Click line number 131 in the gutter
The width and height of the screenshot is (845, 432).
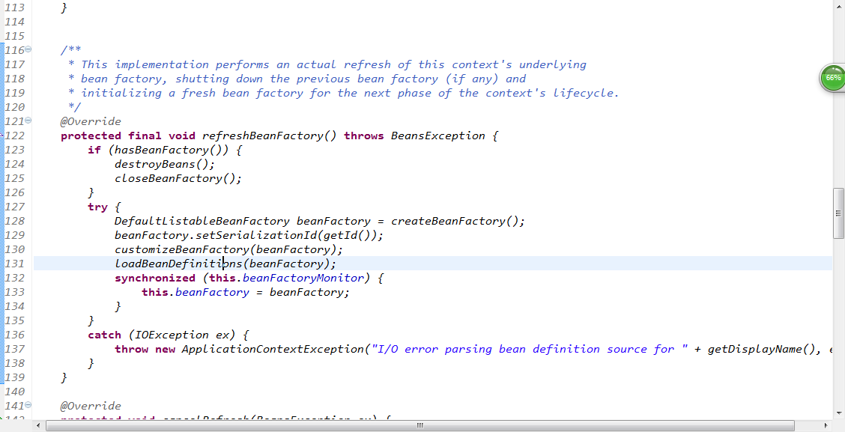[x=14, y=264]
